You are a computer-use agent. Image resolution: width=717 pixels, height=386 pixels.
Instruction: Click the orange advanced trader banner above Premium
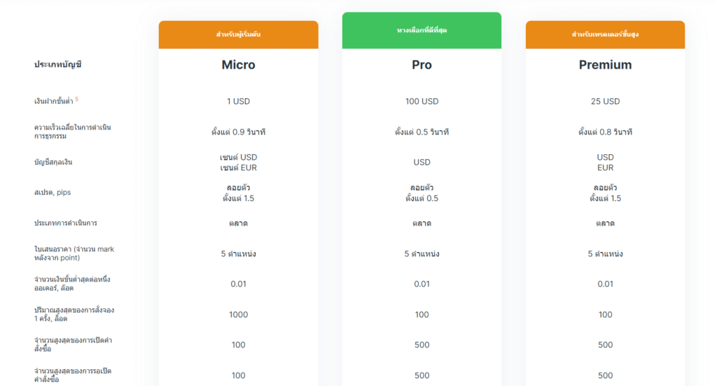tap(605, 35)
